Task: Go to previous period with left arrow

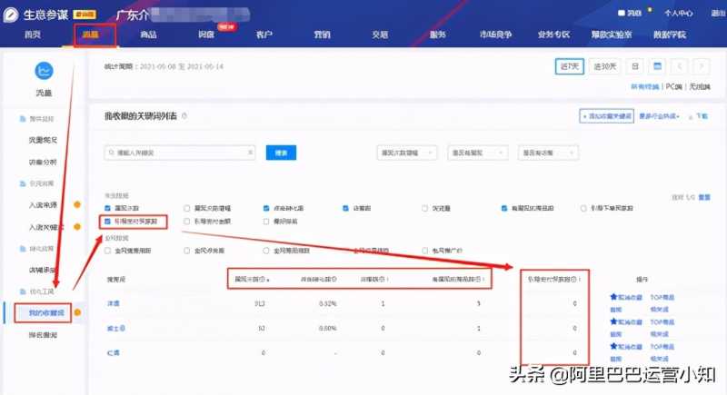Action: (x=679, y=66)
